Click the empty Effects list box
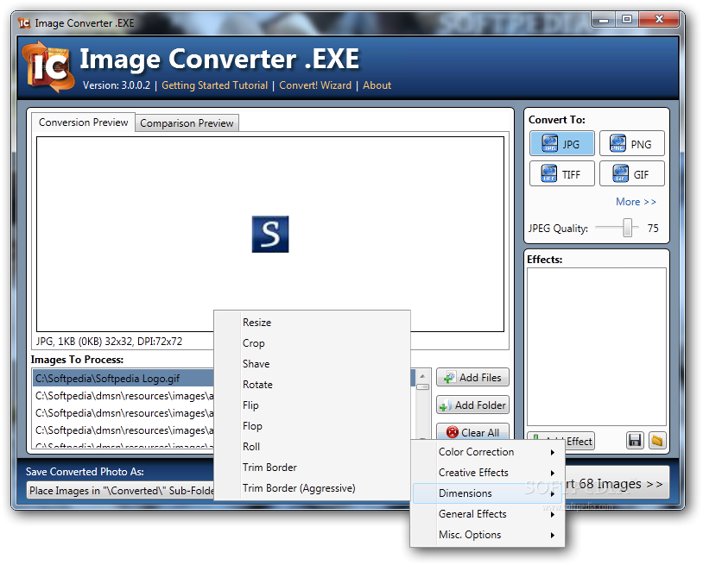This screenshot has width=703, height=565. [x=596, y=347]
